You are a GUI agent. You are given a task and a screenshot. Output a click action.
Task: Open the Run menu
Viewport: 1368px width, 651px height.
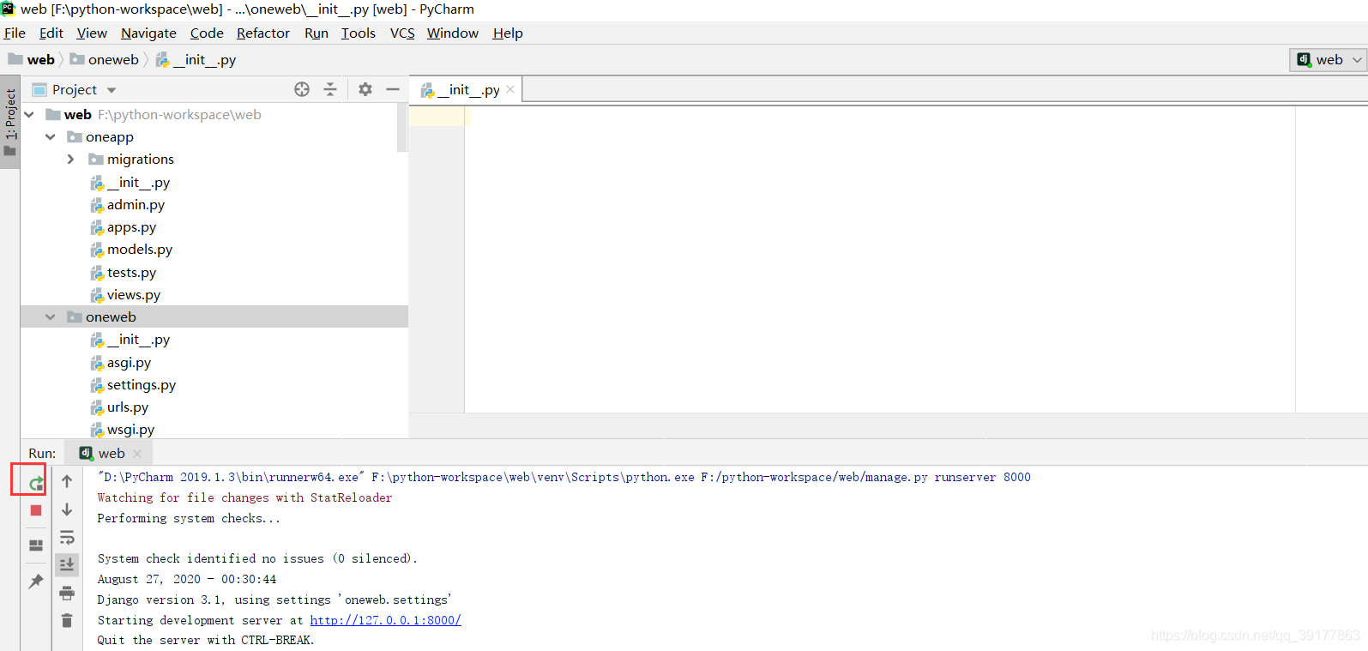pyautogui.click(x=316, y=33)
